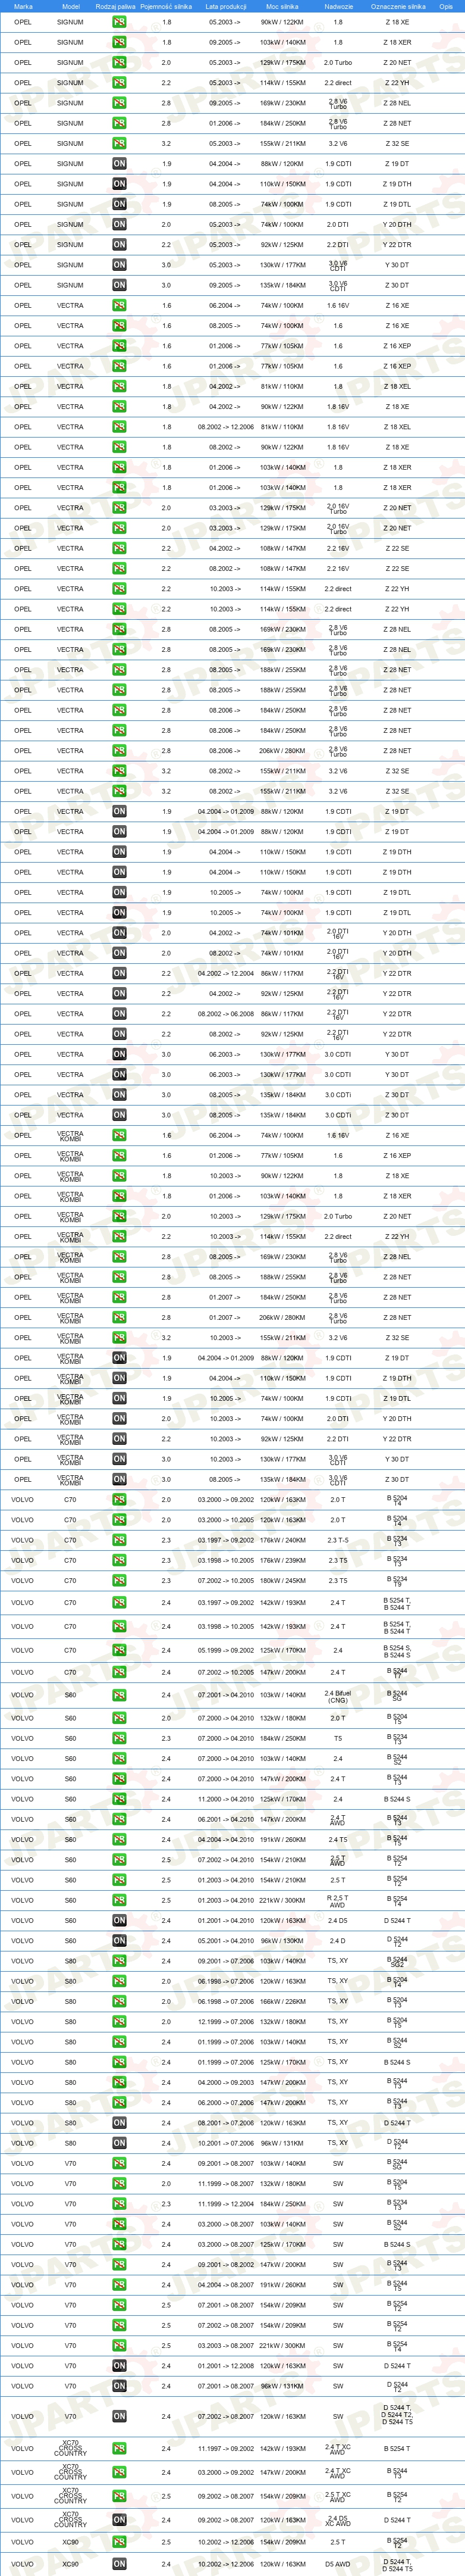Click the '04.2002 -> 12.2004' production years cell
The image size is (465, 2576).
[x=225, y=973]
